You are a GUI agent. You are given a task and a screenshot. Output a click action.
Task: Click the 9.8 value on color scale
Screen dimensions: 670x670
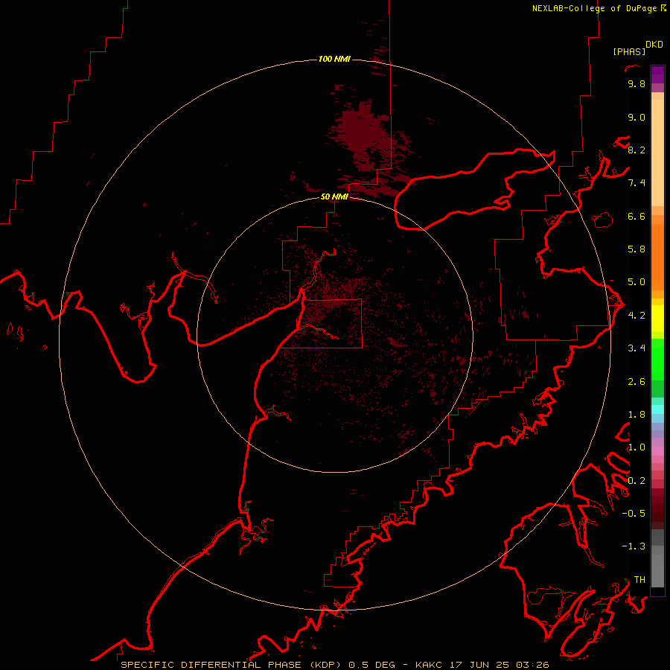tap(636, 83)
